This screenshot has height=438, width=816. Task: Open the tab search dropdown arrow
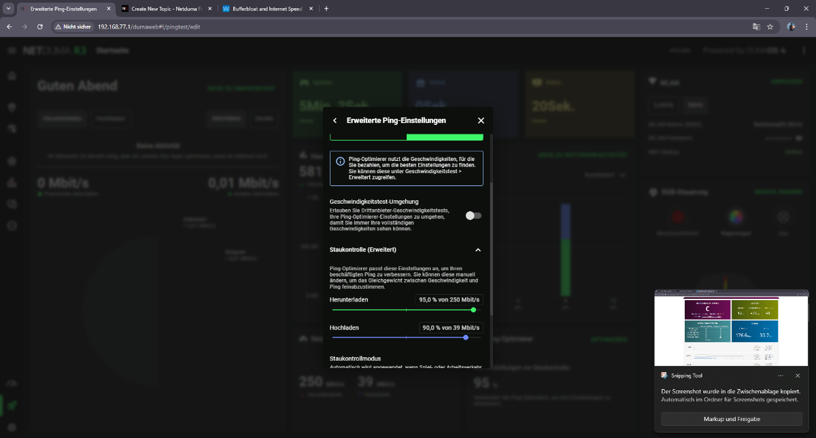coord(8,9)
